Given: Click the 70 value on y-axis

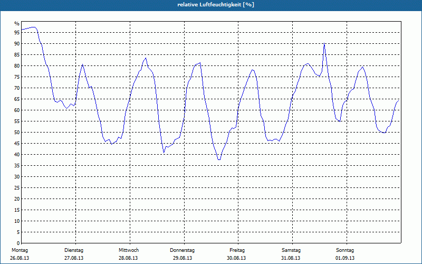Looking at the screenshot, I should tap(17, 88).
